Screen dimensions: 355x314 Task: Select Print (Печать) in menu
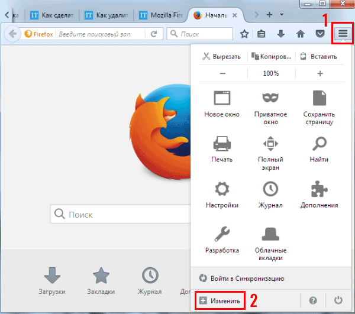(x=222, y=149)
